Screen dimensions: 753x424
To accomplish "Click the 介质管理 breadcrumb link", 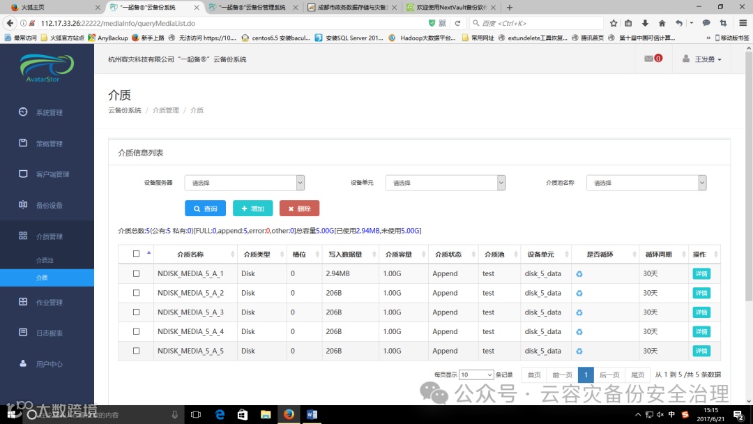I will click(166, 110).
